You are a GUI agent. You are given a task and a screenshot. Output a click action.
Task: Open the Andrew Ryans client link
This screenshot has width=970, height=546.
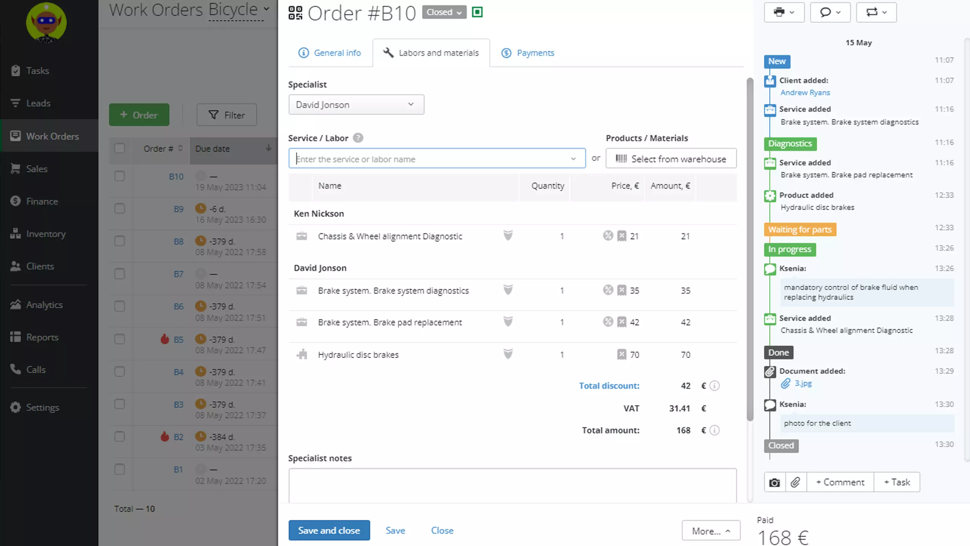tap(805, 93)
